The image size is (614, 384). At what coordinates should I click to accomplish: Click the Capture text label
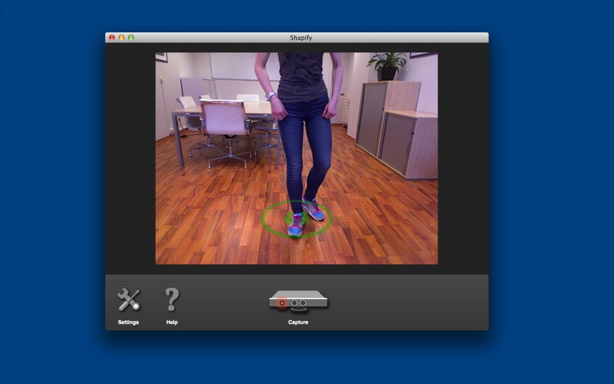coord(298,322)
